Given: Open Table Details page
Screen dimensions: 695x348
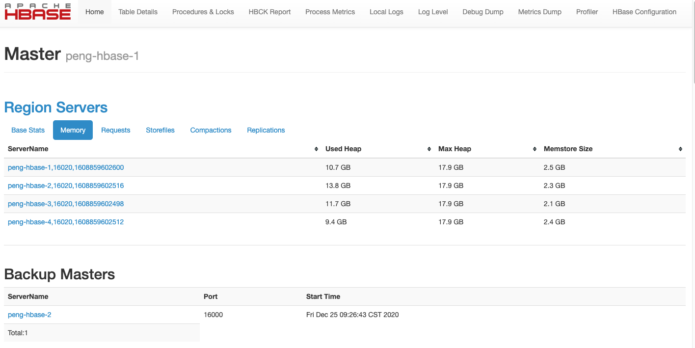Looking at the screenshot, I should pyautogui.click(x=138, y=12).
